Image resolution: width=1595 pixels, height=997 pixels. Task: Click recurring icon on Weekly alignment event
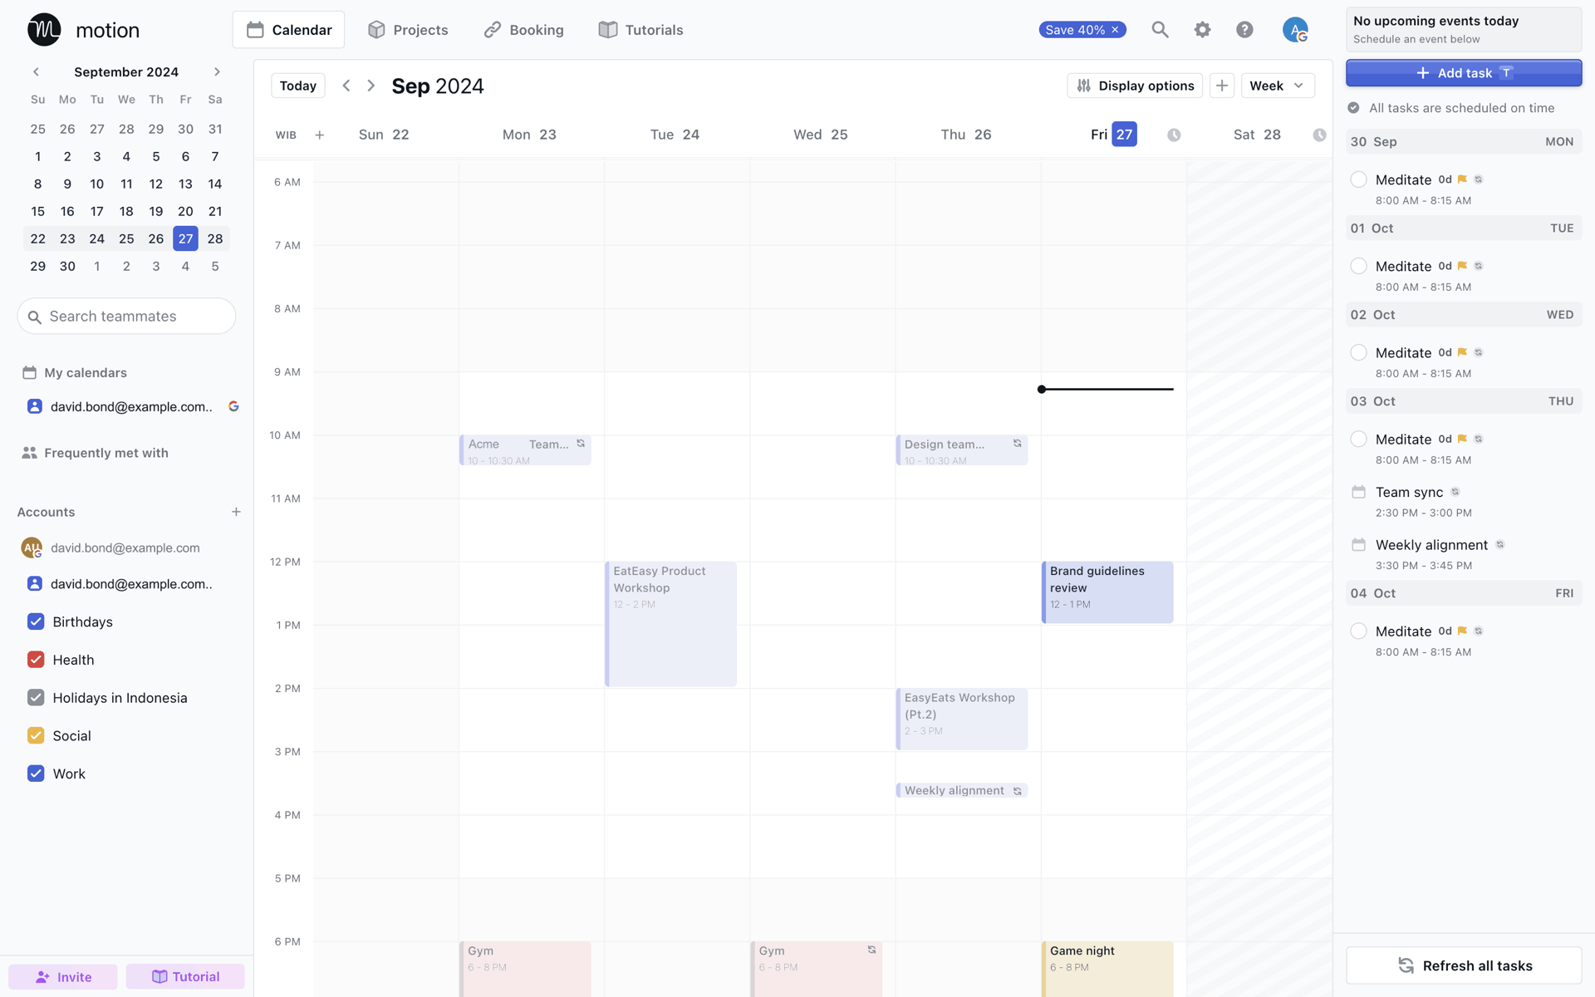[x=1017, y=791]
